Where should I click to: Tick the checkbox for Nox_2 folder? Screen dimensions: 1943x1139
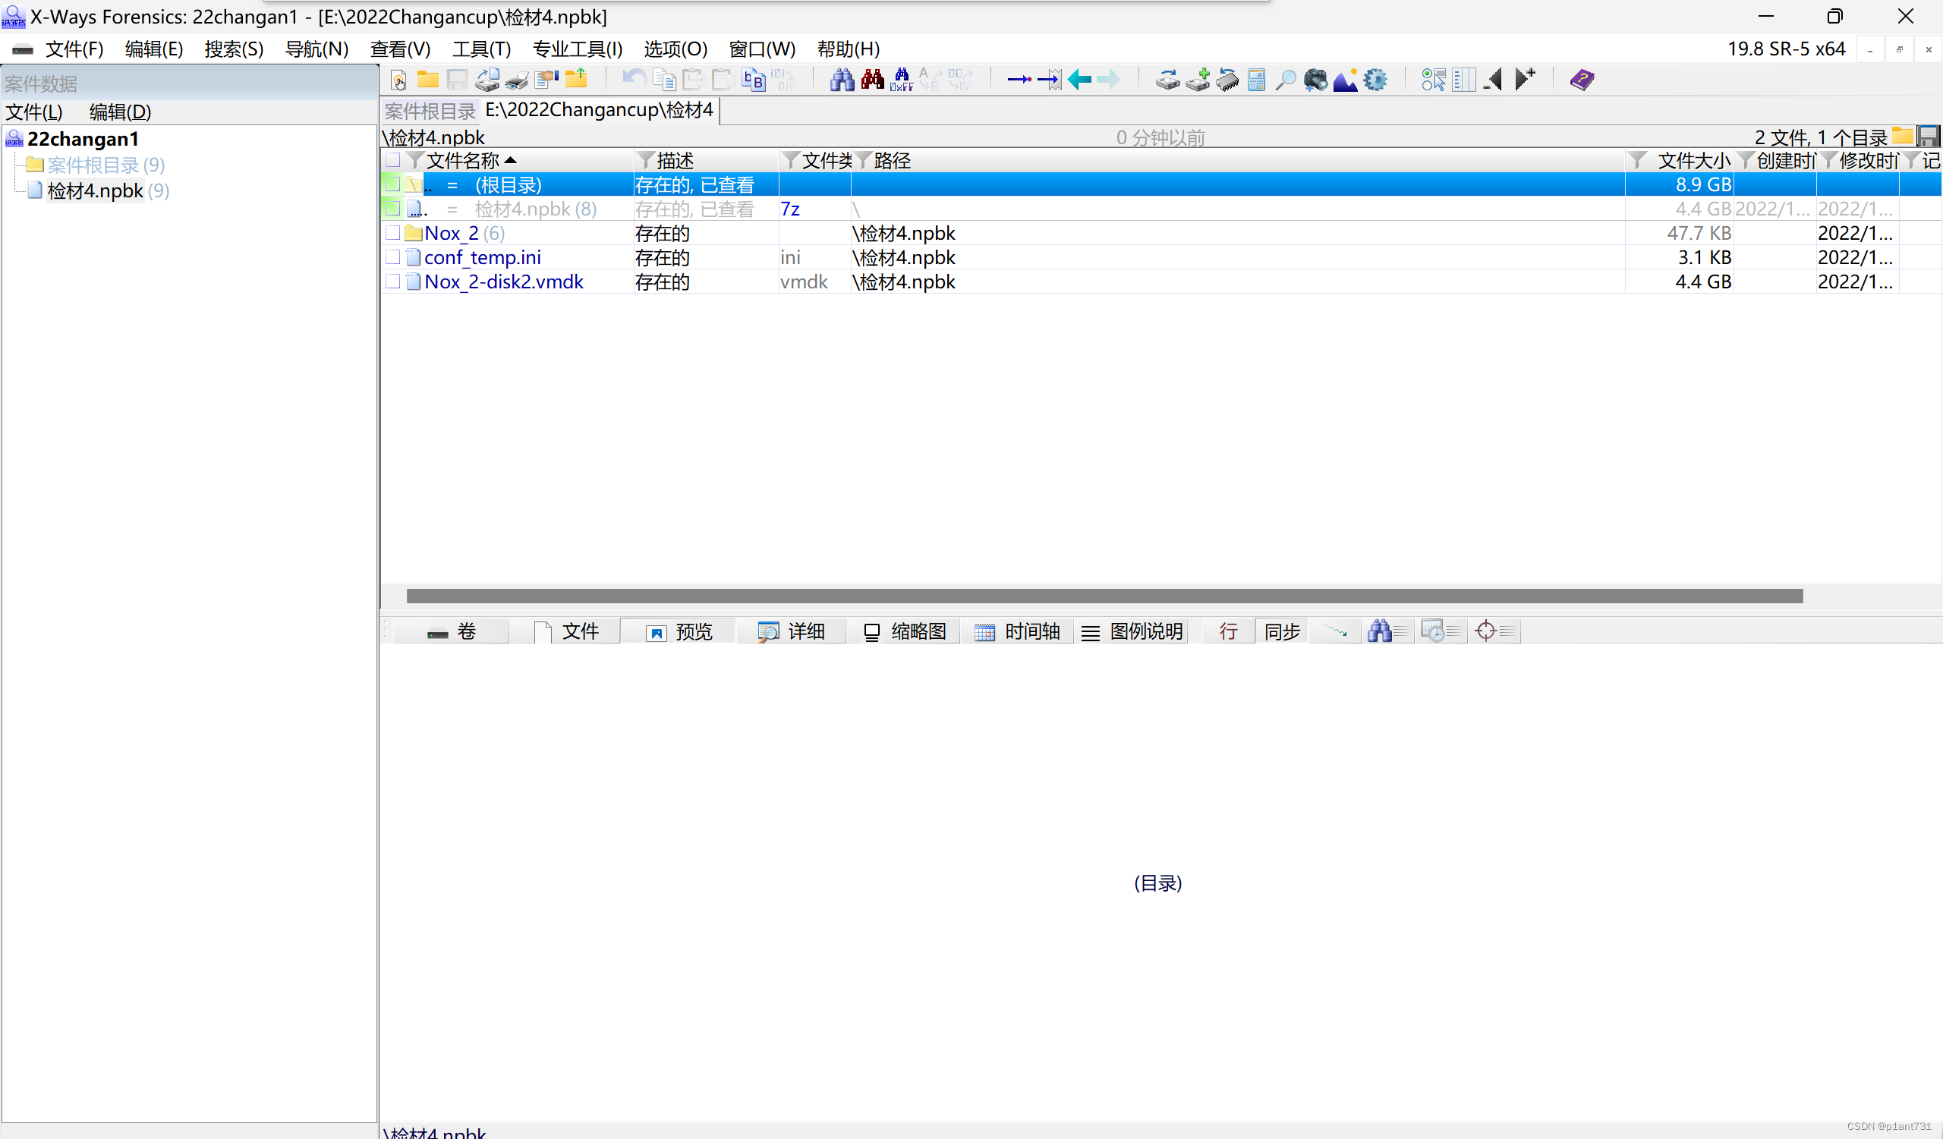(x=393, y=233)
